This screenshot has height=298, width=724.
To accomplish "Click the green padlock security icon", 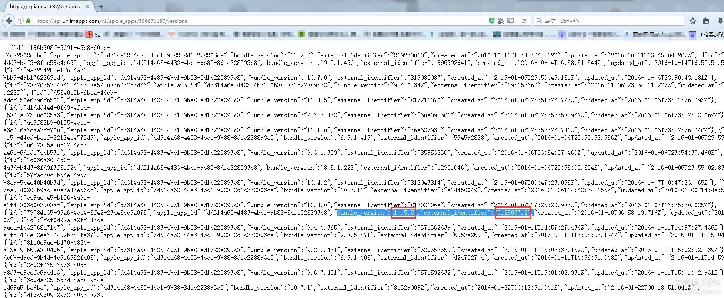I will click(x=28, y=21).
